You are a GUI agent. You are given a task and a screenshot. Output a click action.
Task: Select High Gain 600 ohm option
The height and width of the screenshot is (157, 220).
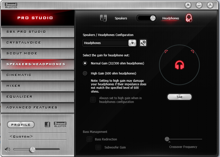85,73
